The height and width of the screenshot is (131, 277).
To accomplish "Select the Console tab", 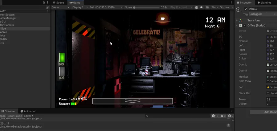I will [x=8, y=111].
